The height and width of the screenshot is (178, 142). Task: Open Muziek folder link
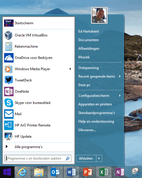coord(84,57)
